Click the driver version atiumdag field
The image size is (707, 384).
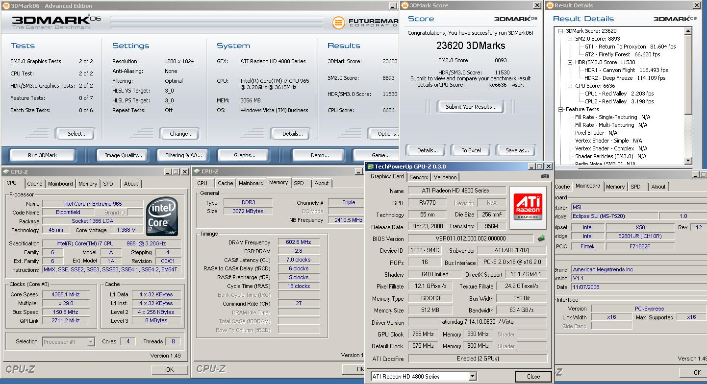click(x=478, y=322)
